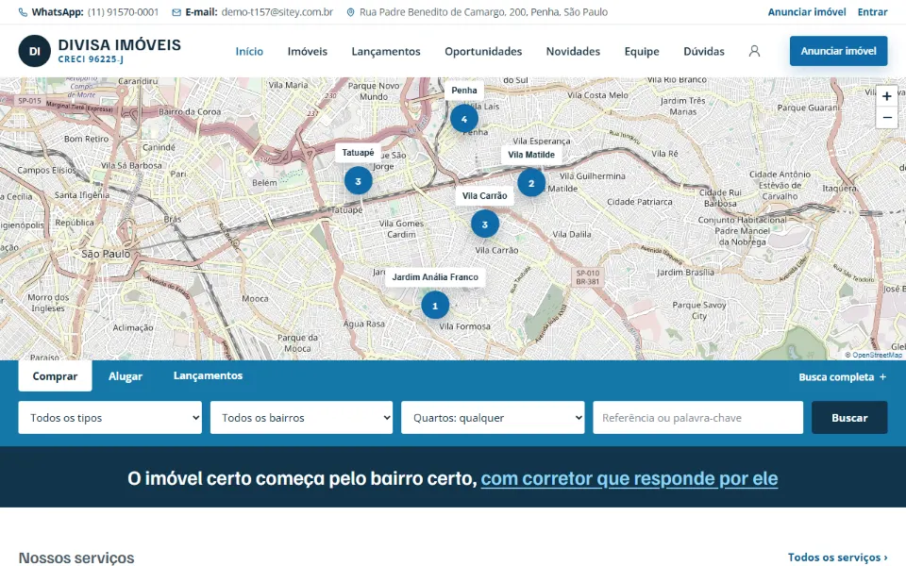This screenshot has height=566, width=906.
Task: Click the Buscar search button
Action: tap(849, 418)
